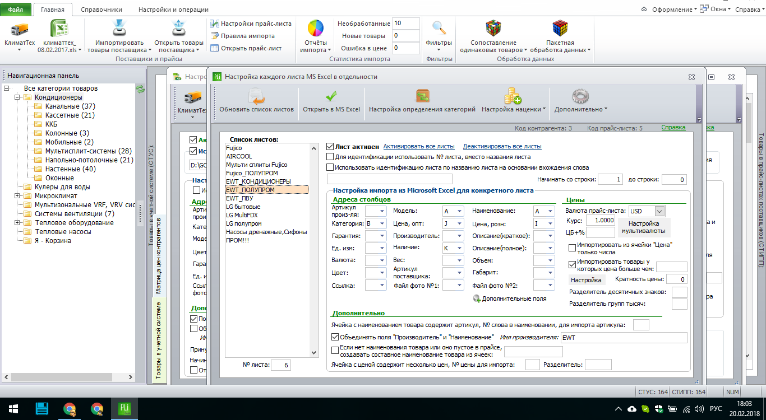Uncheck 'Импортировать товары у которых цена больше чем'
This screenshot has height=420, width=766.
(572, 264)
